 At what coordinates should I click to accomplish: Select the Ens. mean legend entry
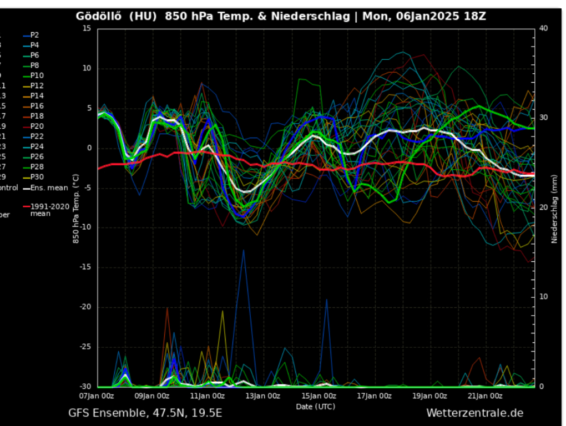click(x=49, y=187)
